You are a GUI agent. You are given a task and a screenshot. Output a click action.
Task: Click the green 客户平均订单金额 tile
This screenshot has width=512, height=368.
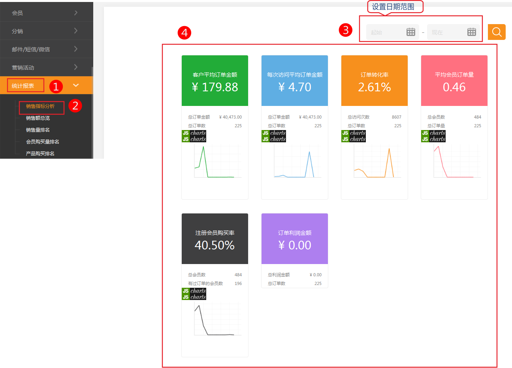[x=215, y=81]
